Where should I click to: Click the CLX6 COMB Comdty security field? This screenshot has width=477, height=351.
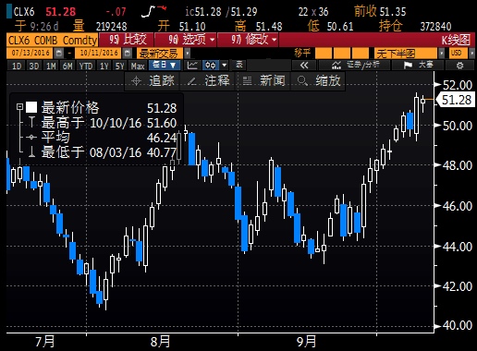click(x=52, y=40)
